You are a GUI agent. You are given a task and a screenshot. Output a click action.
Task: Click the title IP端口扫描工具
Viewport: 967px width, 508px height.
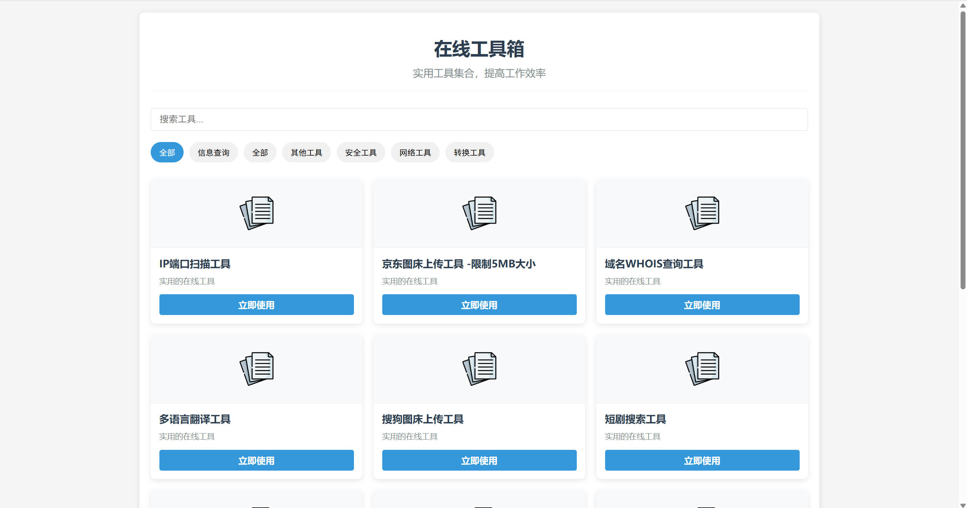195,264
